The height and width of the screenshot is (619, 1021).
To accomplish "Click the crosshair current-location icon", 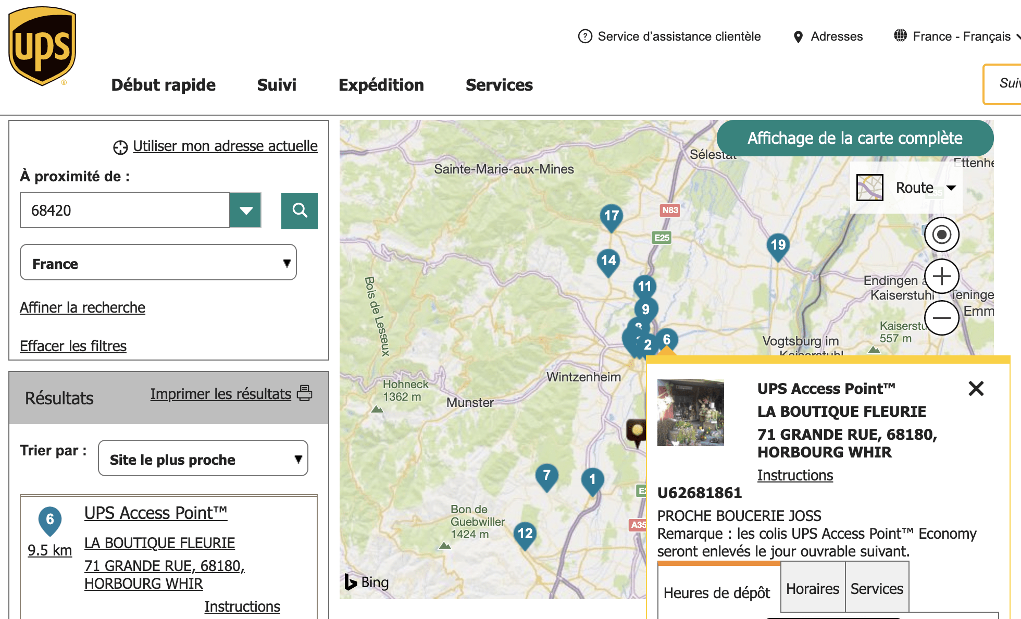I will click(x=120, y=147).
